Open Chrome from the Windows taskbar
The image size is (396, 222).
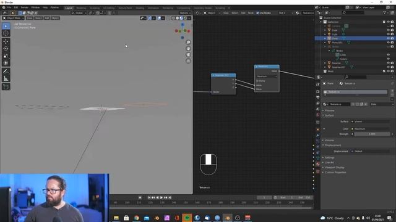[136, 218]
